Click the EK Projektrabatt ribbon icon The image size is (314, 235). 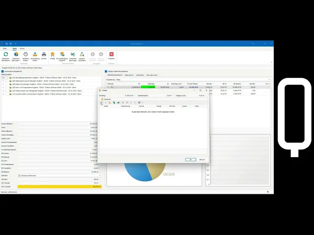click(62, 54)
